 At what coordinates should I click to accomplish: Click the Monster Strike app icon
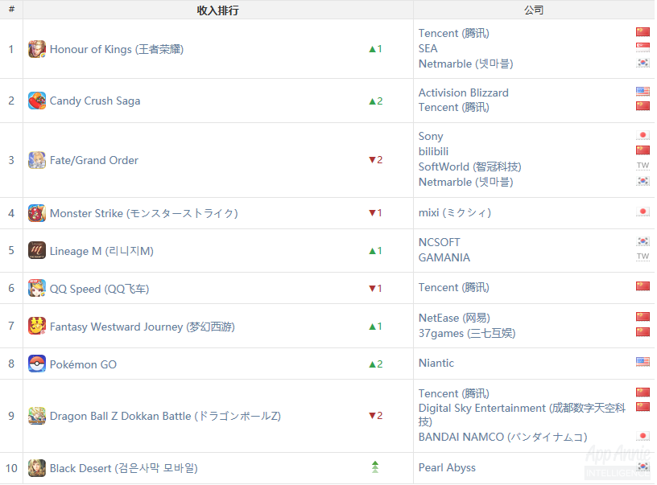pyautogui.click(x=37, y=213)
